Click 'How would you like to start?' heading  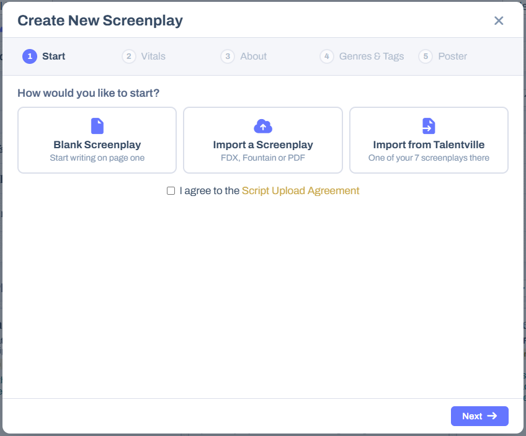[x=89, y=93]
